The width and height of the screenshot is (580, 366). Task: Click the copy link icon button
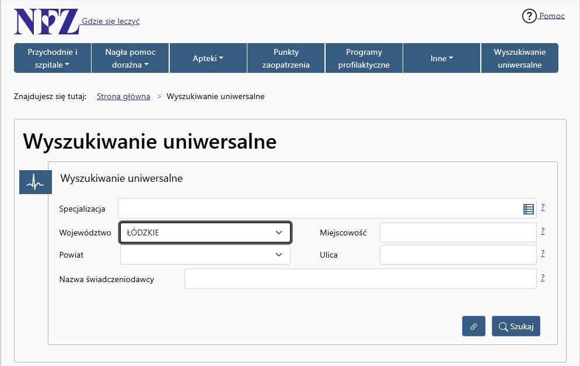coord(473,326)
